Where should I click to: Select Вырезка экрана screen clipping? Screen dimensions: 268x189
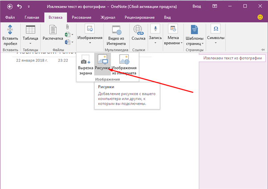pos(85,65)
